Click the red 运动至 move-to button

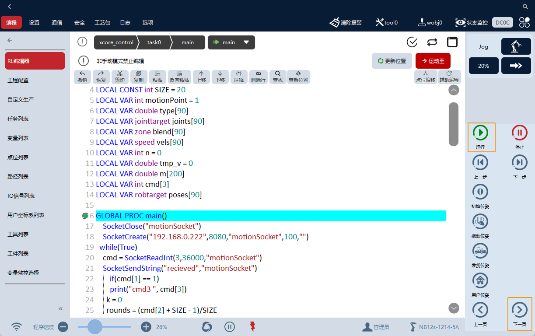433,61
